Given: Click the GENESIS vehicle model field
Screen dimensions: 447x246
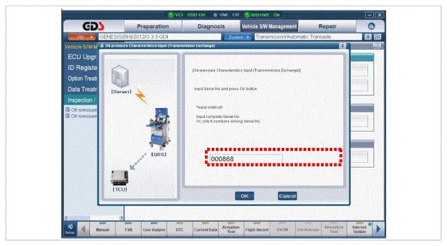Looking at the screenshot, I should click(160, 37).
